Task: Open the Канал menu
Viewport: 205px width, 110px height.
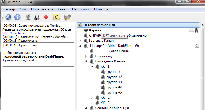Action: coord(62,9)
